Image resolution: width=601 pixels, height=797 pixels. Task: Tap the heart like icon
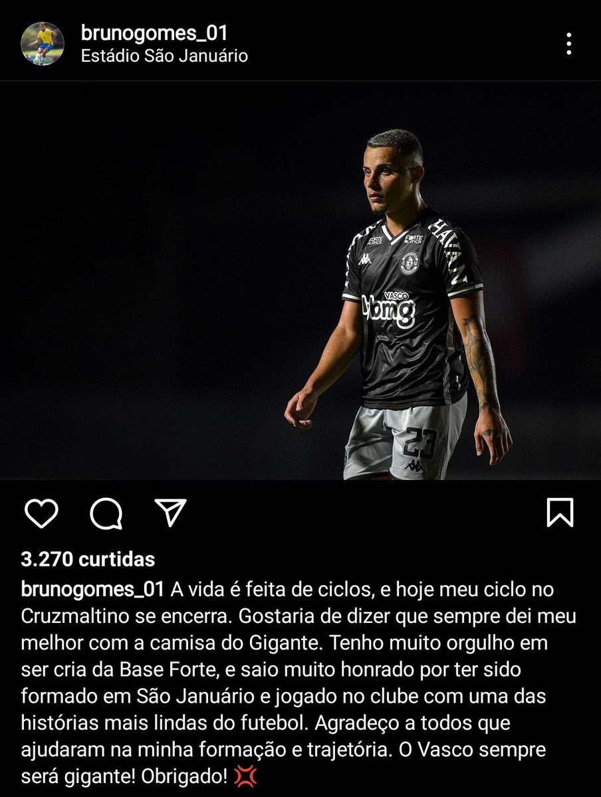point(41,513)
